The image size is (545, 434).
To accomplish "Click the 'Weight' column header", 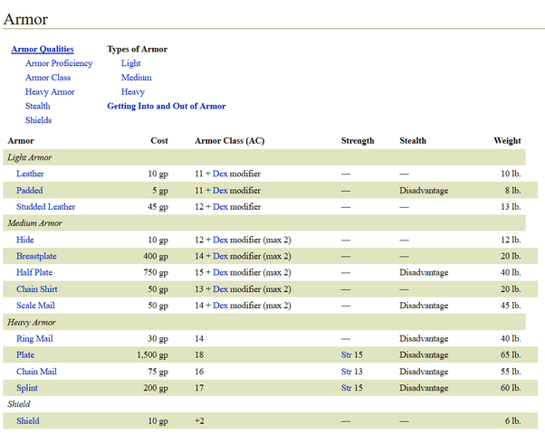I will [x=507, y=141].
